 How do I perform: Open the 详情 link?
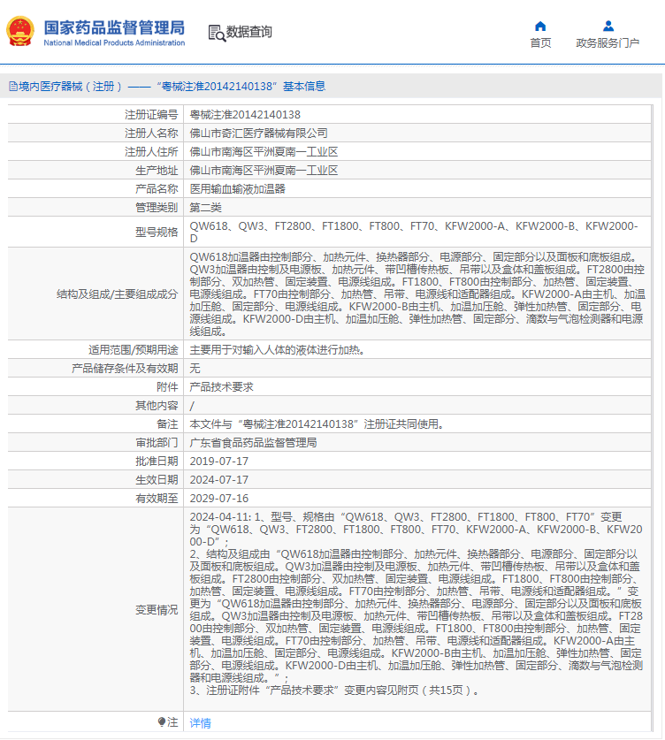click(200, 722)
